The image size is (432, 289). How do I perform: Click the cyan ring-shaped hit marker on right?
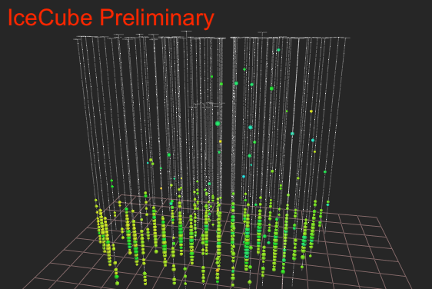click(x=292, y=134)
